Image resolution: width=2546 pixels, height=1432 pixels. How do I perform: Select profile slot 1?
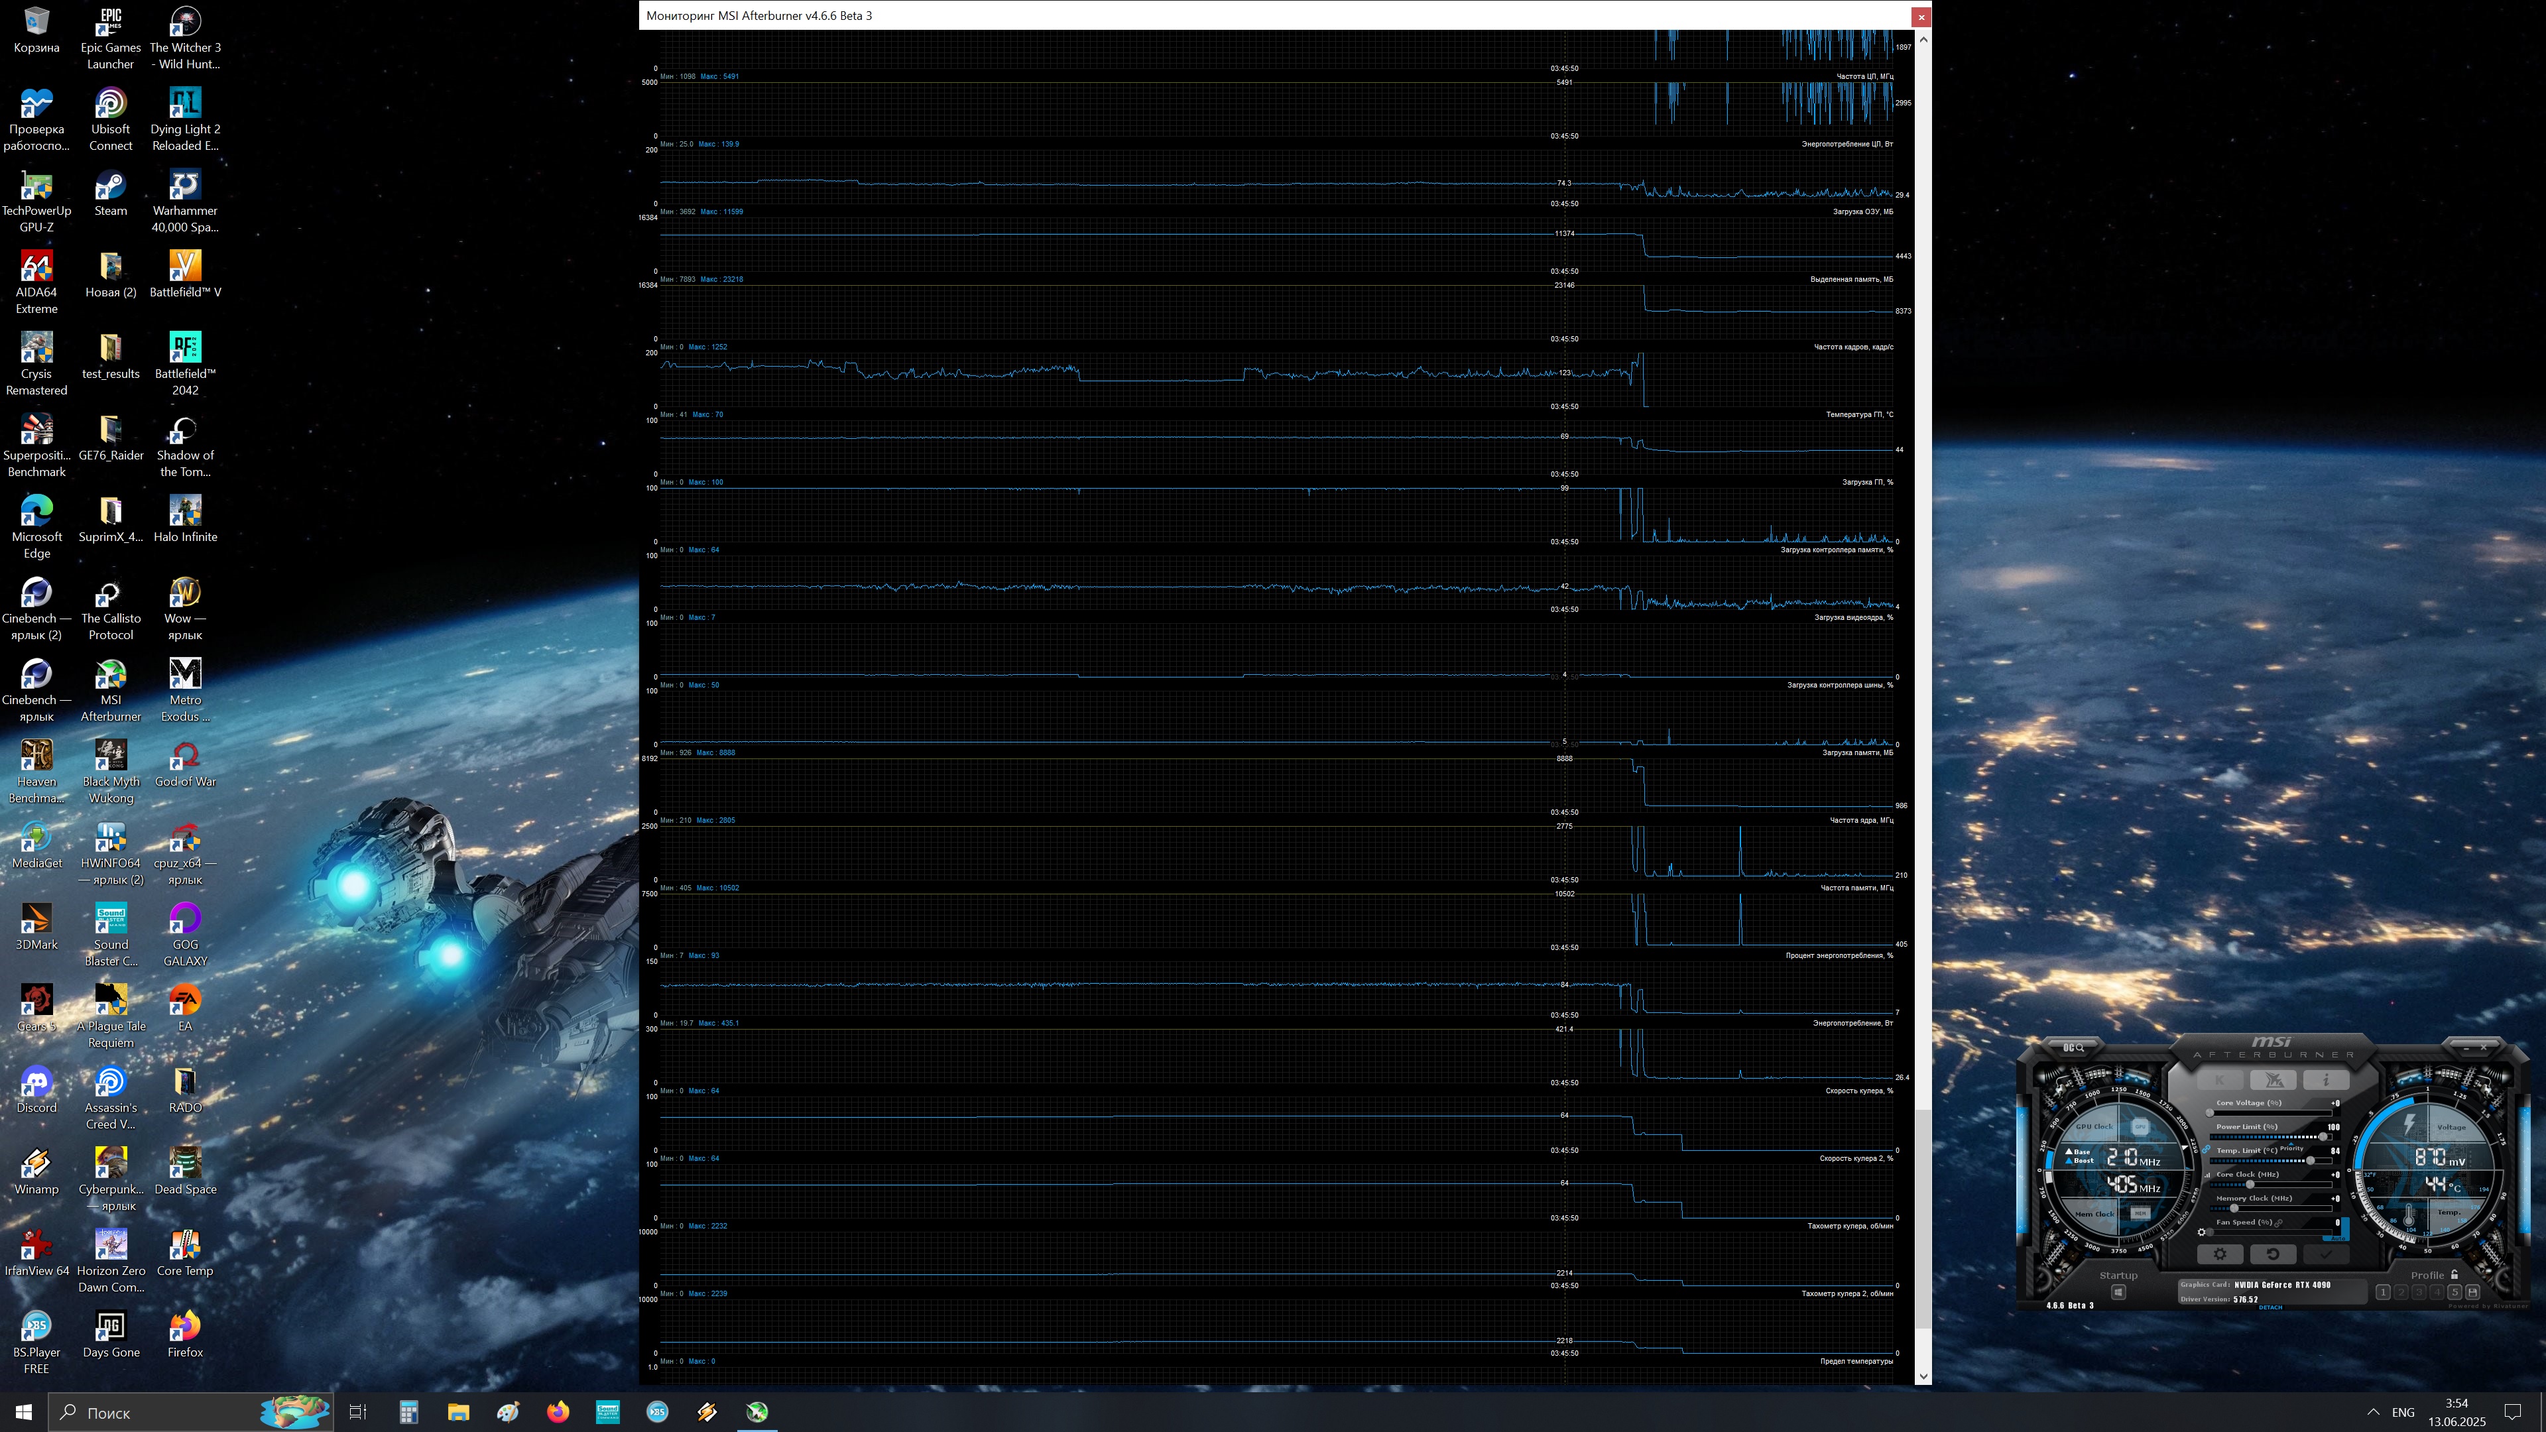click(x=2383, y=1293)
